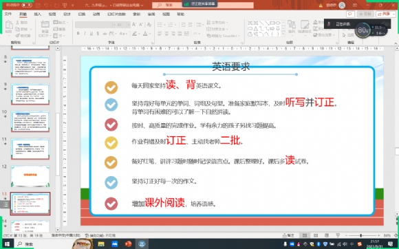Apply italic formatting to the text
399x249 pixels.
[x=85, y=34]
